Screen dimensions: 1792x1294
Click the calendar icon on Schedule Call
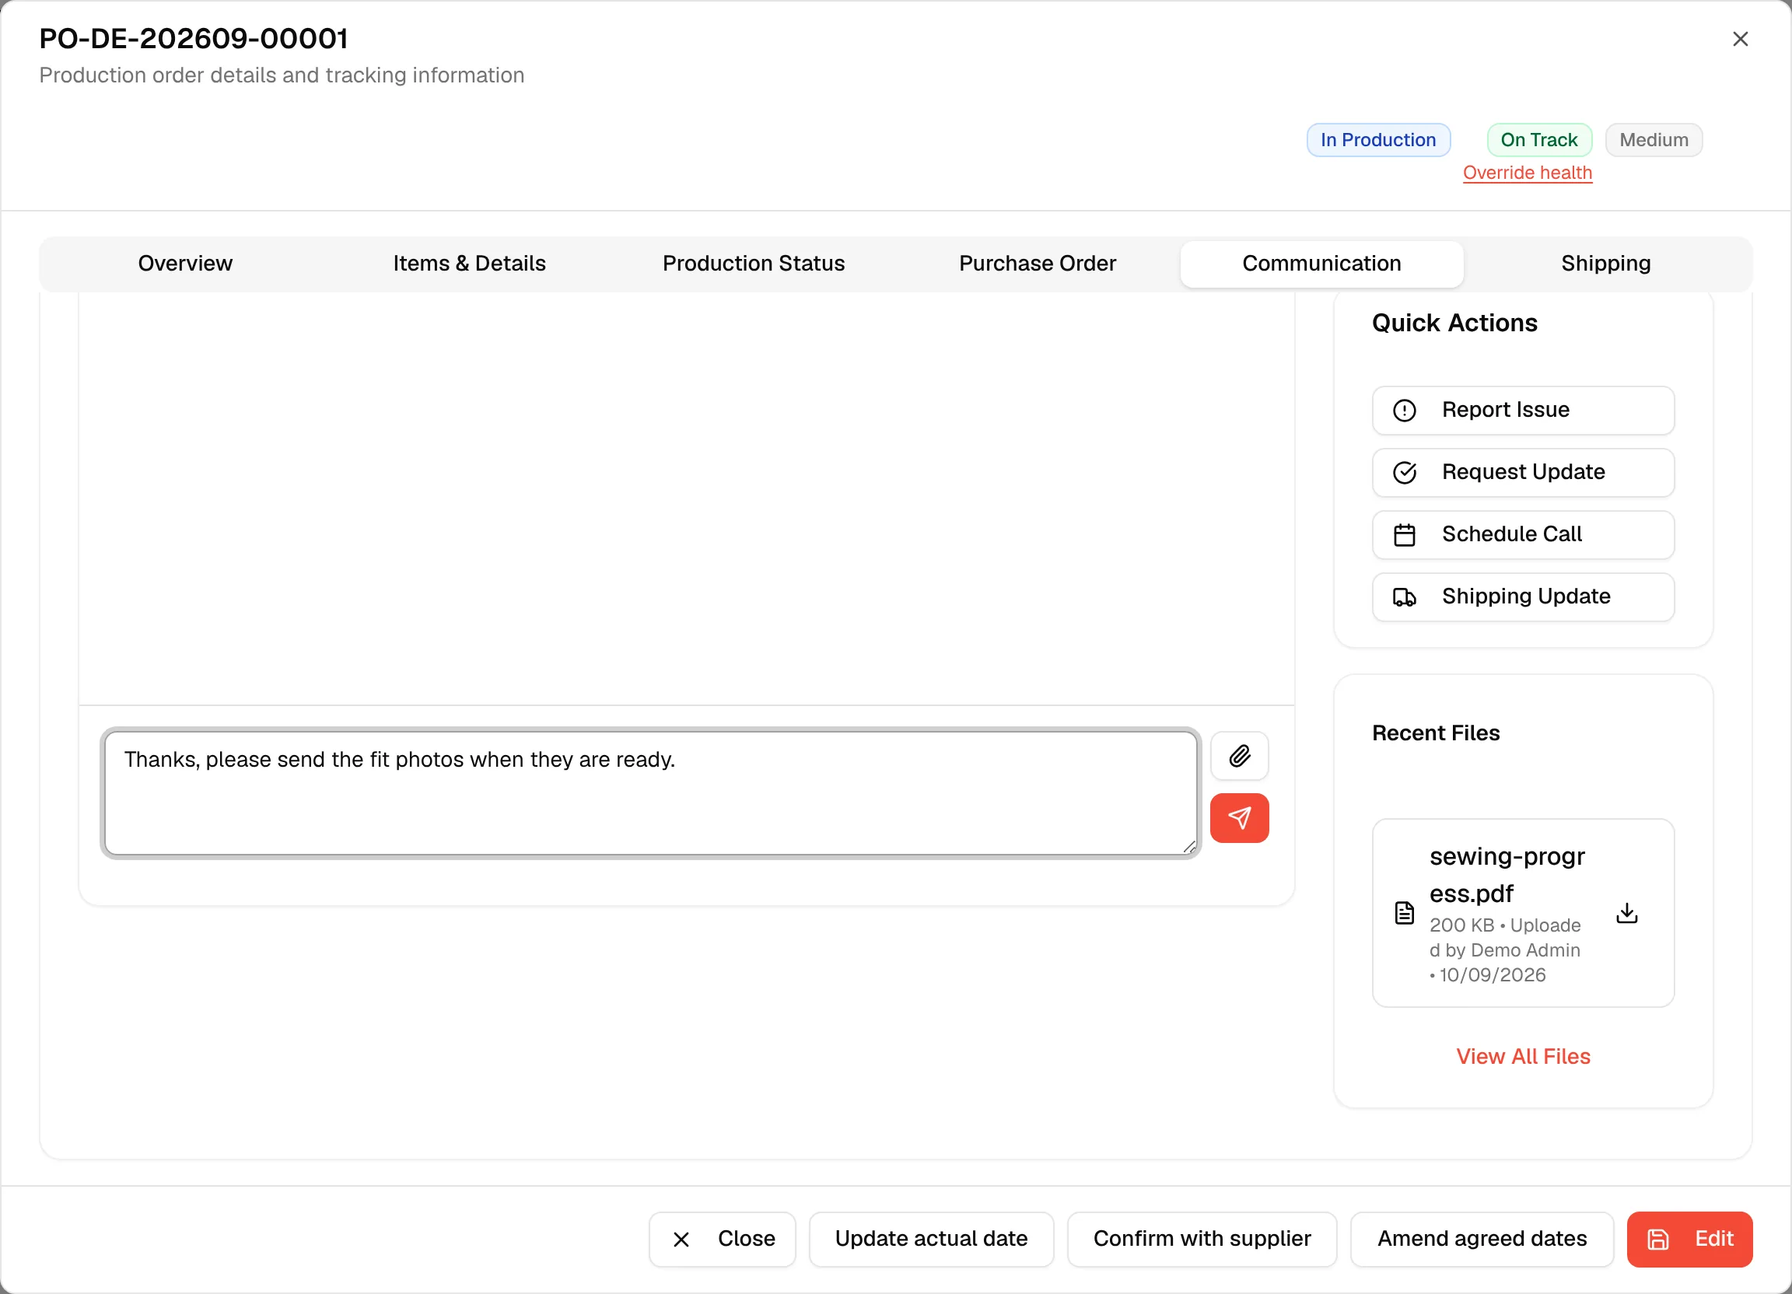(x=1404, y=535)
